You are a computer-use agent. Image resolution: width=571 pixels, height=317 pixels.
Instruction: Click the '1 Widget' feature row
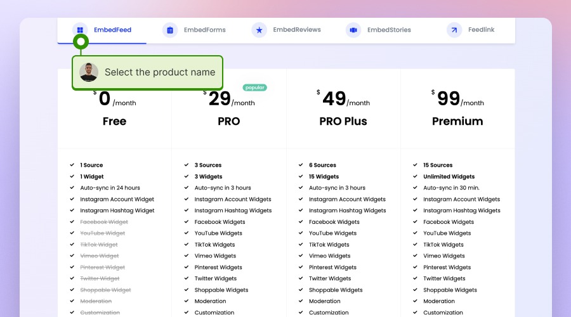coord(87,176)
